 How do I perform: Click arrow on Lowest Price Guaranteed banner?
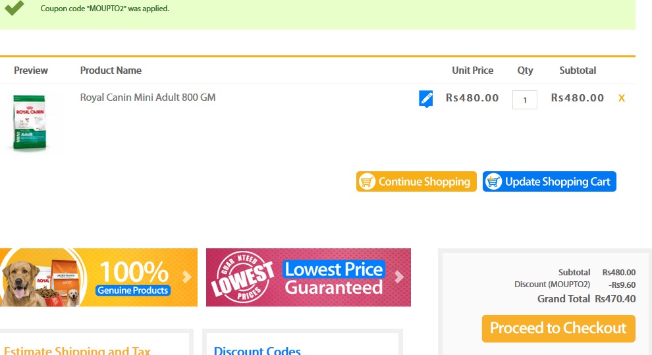tap(399, 277)
